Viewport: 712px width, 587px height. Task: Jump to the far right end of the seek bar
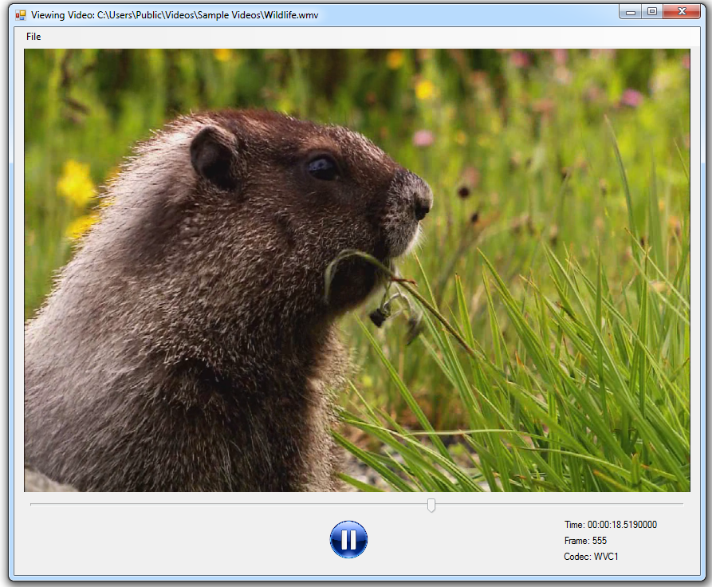pyautogui.click(x=682, y=504)
